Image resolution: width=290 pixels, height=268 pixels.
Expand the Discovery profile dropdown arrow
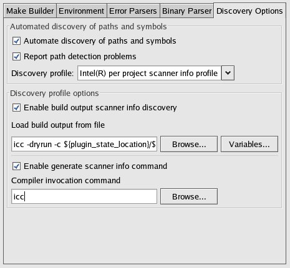point(228,73)
